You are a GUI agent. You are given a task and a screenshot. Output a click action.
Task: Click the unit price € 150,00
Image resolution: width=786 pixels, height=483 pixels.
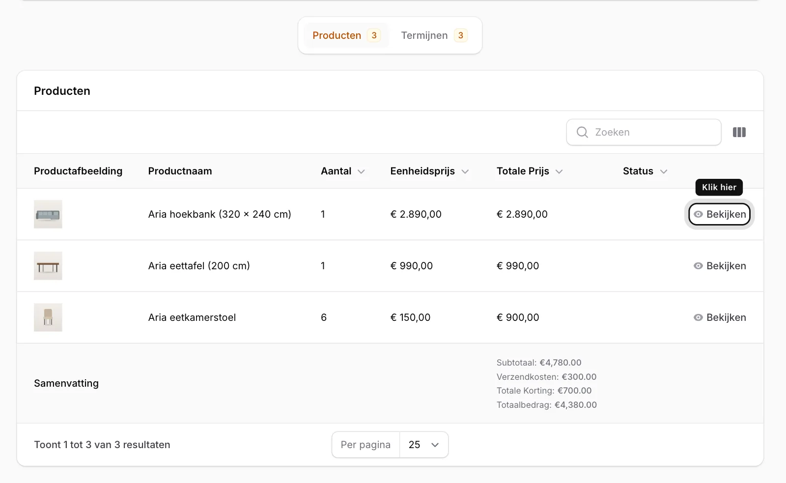(x=410, y=317)
